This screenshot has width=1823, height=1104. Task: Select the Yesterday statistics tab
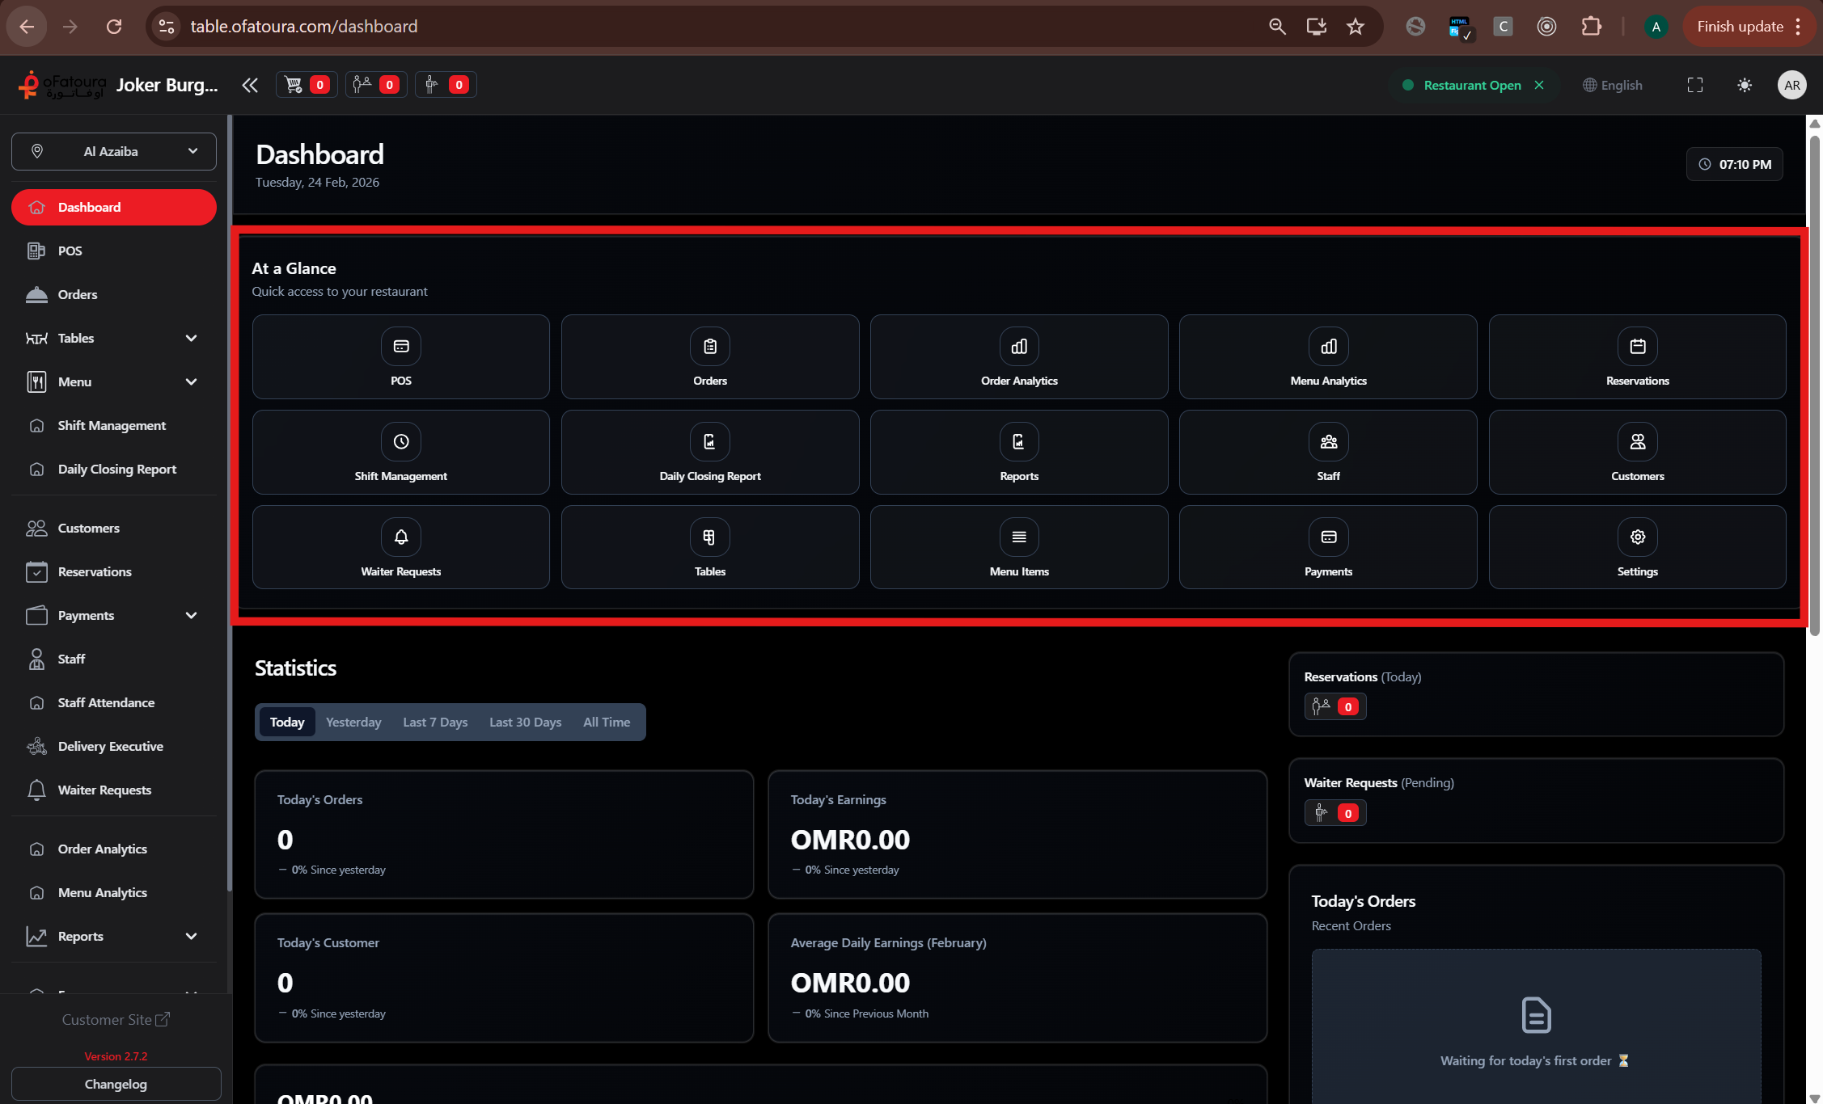[353, 722]
